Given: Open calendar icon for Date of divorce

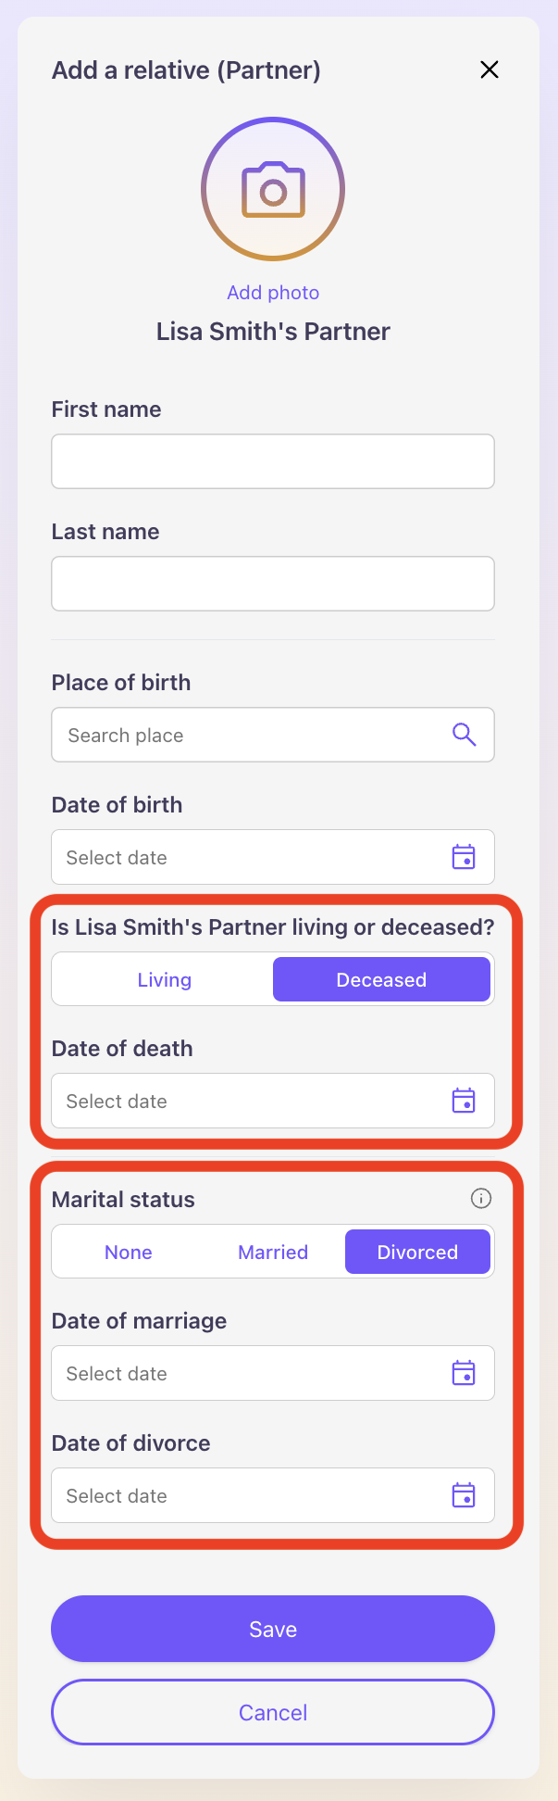Looking at the screenshot, I should (464, 1495).
